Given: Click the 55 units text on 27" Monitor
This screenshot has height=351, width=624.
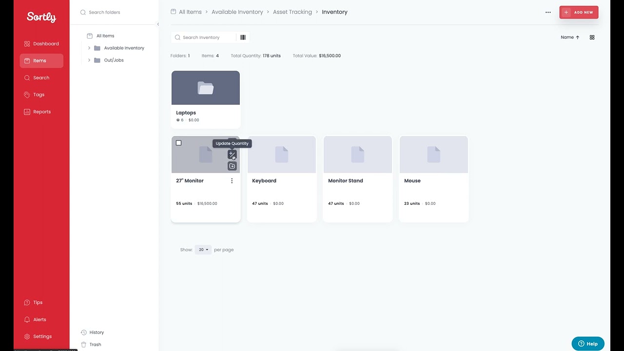Looking at the screenshot, I should (x=184, y=203).
